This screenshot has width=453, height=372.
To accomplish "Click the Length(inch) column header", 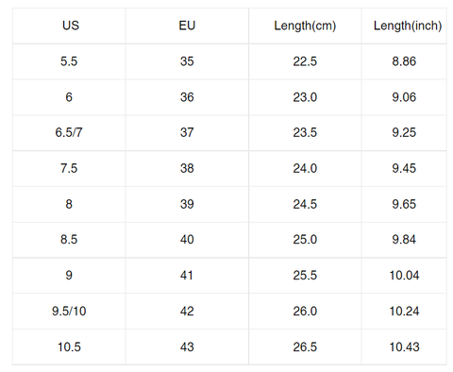I will tap(404, 25).
